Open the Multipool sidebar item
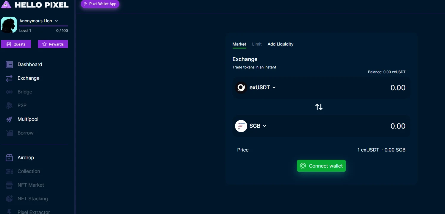The image size is (445, 214). click(x=28, y=119)
